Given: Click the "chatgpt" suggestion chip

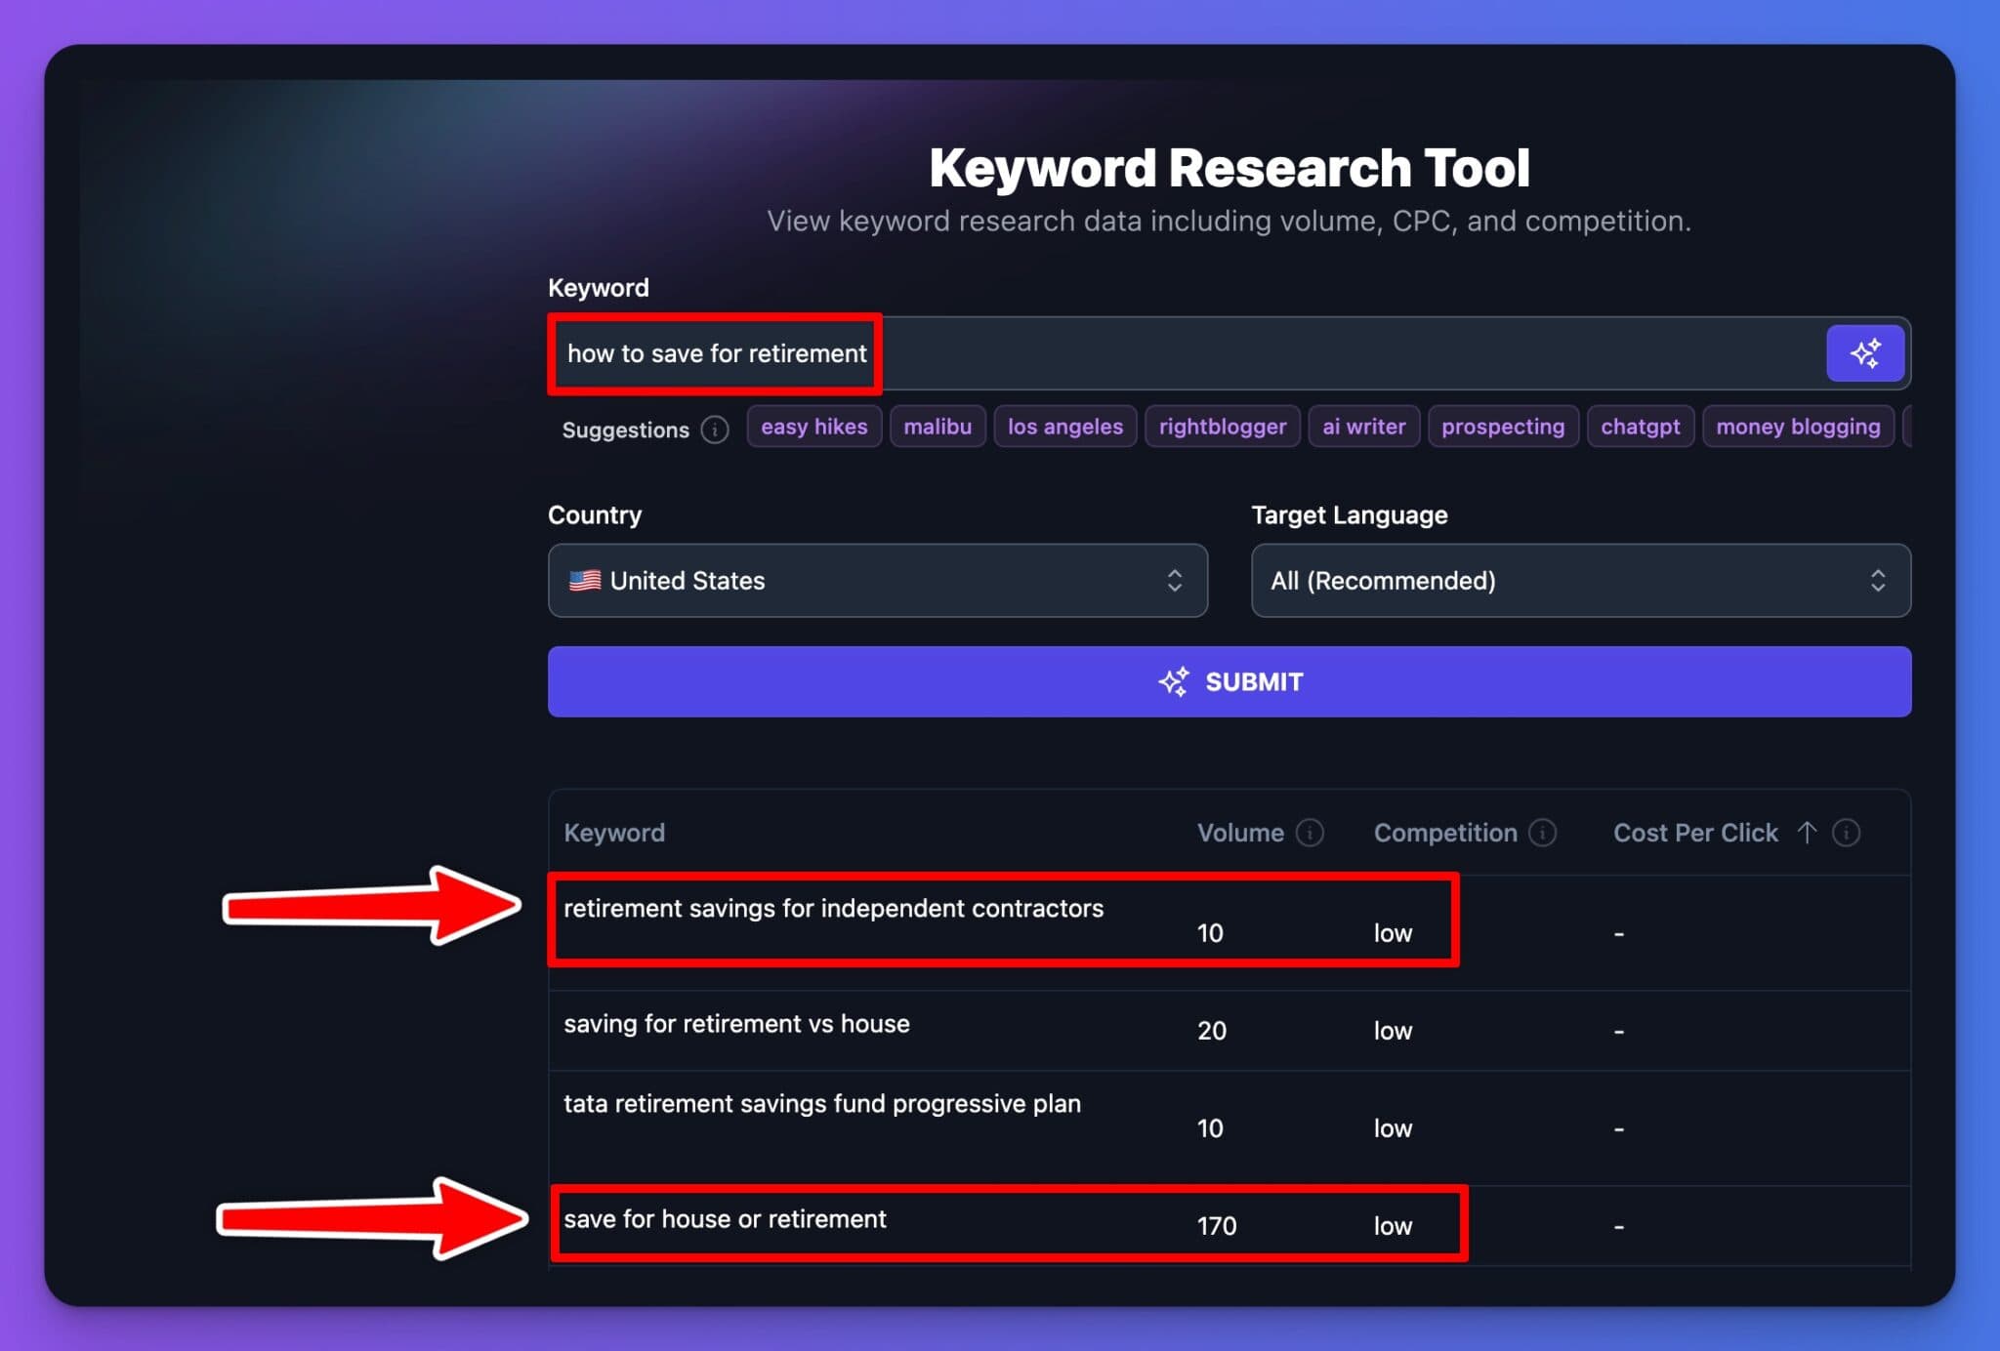Looking at the screenshot, I should 1641,427.
